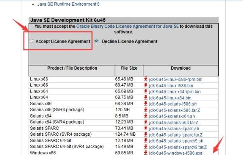The height and width of the screenshot is (155, 243).
Task: Click the 65.46 MB file size cell
Action: tap(124, 79)
